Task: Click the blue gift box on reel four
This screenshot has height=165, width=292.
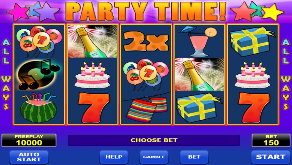Action: pyautogui.click(x=198, y=107)
